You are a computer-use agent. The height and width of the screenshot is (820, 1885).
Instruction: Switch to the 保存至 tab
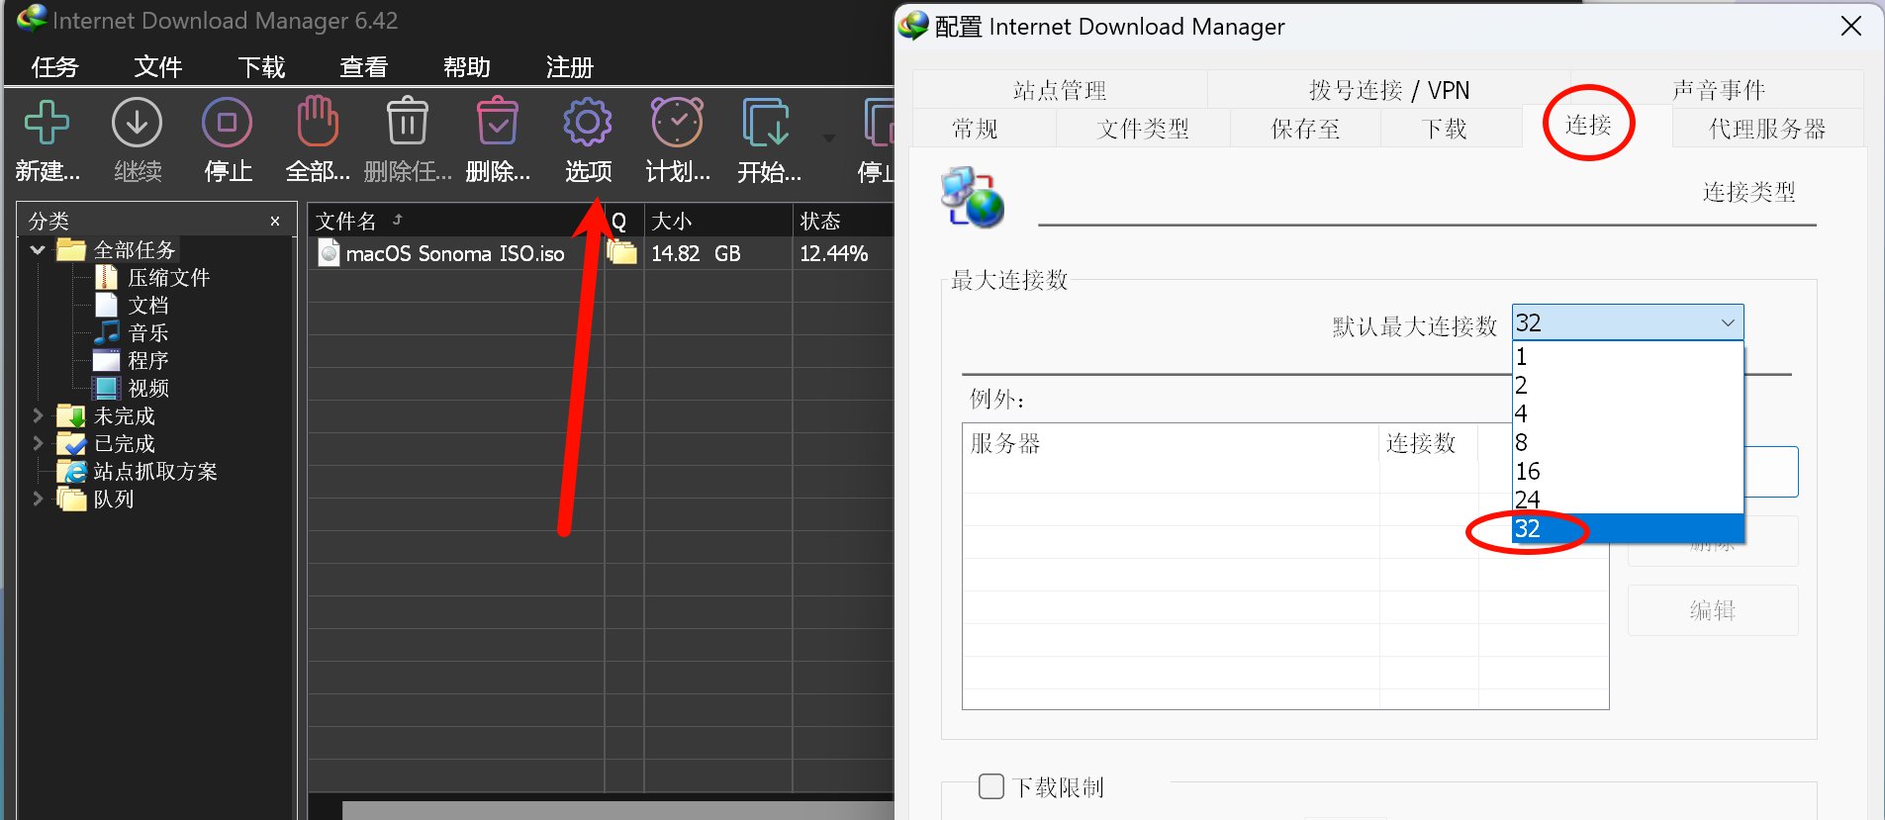[x=1305, y=129]
